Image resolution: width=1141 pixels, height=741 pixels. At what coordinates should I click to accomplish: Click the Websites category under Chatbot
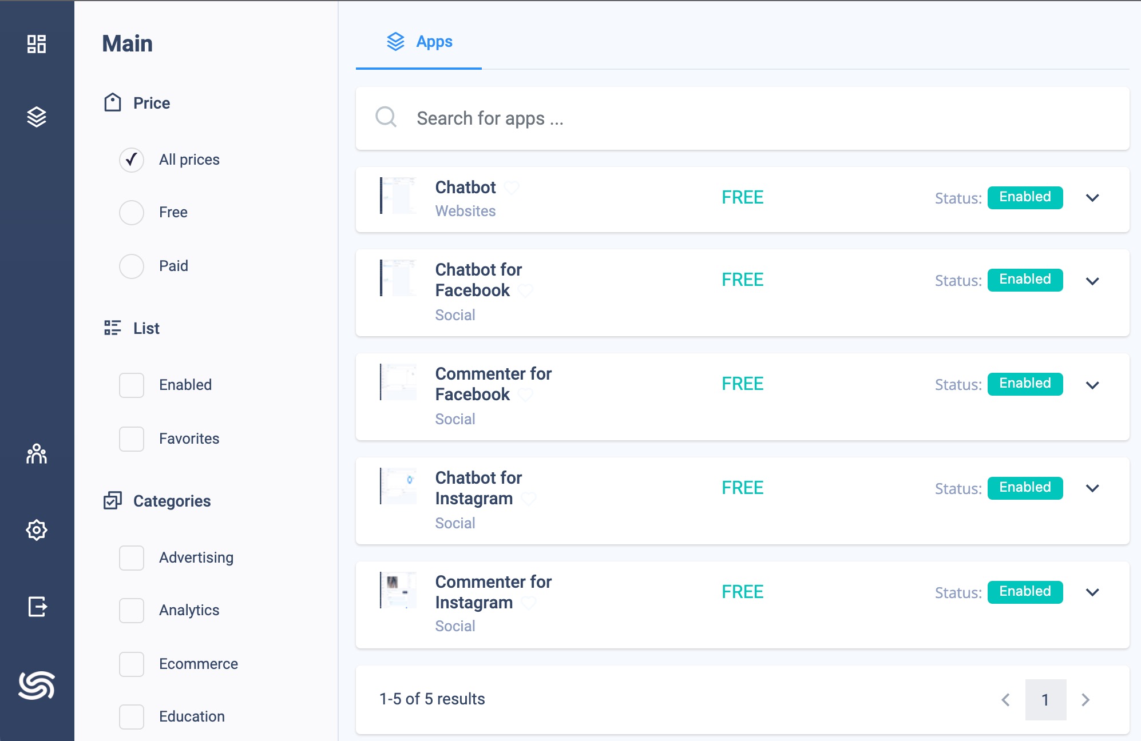point(465,211)
